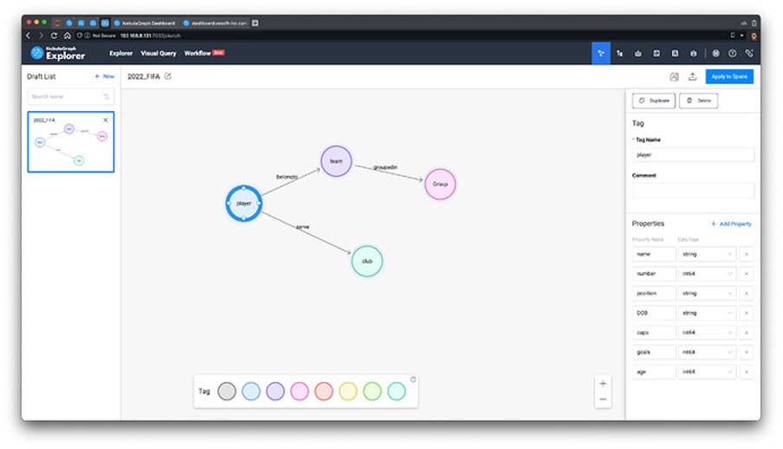Pick the light blue tag color swatch
Screen dimensions: 783x449
[250, 391]
